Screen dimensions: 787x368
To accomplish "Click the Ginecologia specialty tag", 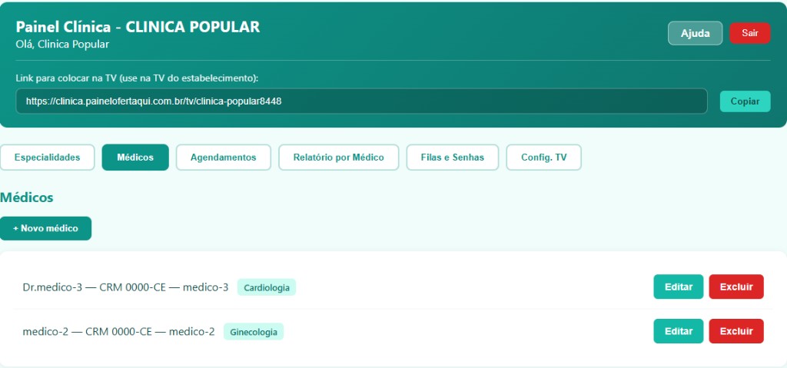I will [254, 332].
